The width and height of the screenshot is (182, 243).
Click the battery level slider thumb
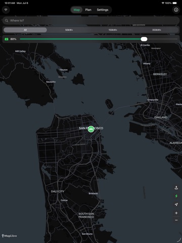[144, 39]
